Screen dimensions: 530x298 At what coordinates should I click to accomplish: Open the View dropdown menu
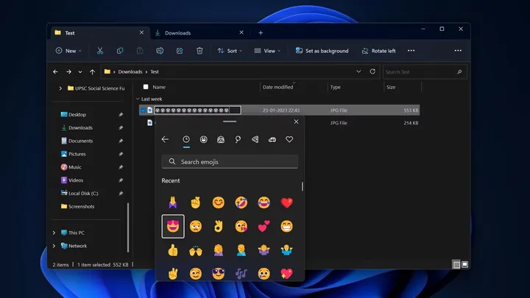coord(267,51)
